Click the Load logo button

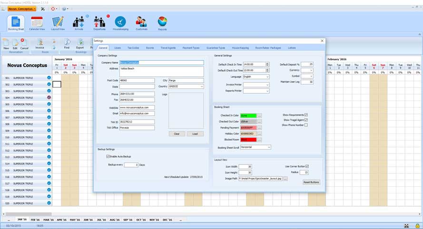click(195, 134)
